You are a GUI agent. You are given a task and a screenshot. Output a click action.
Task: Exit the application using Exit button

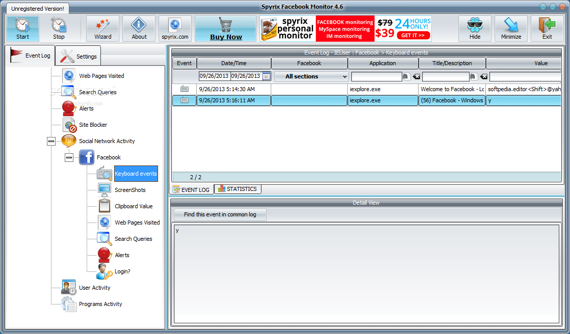547,29
